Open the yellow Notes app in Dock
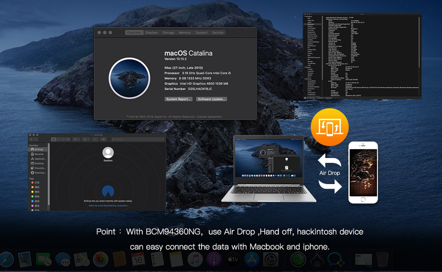The height and width of the screenshot is (272, 442). (x=176, y=259)
